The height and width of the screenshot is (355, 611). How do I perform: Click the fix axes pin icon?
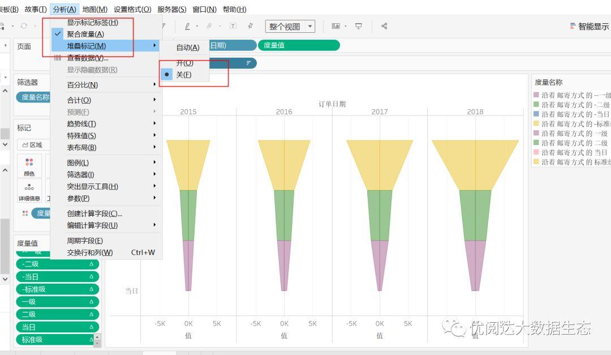(x=250, y=25)
